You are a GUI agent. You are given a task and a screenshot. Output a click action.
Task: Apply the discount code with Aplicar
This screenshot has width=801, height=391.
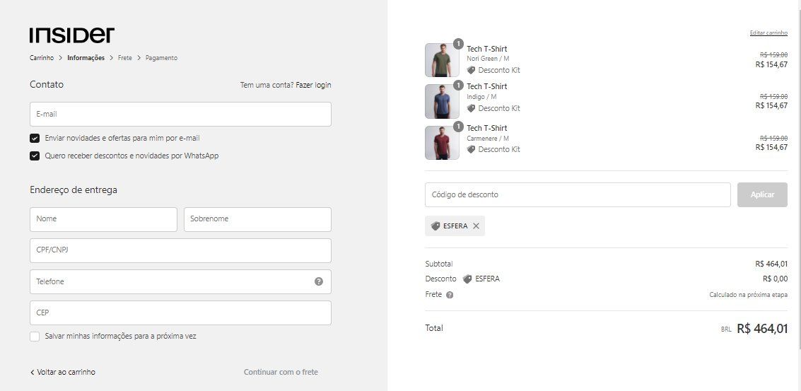(x=762, y=194)
